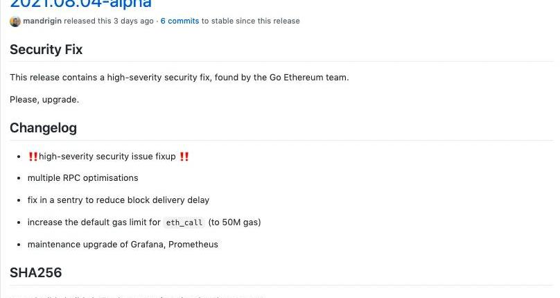Click the SHA256 heading
The image size is (560, 298).
36,273
